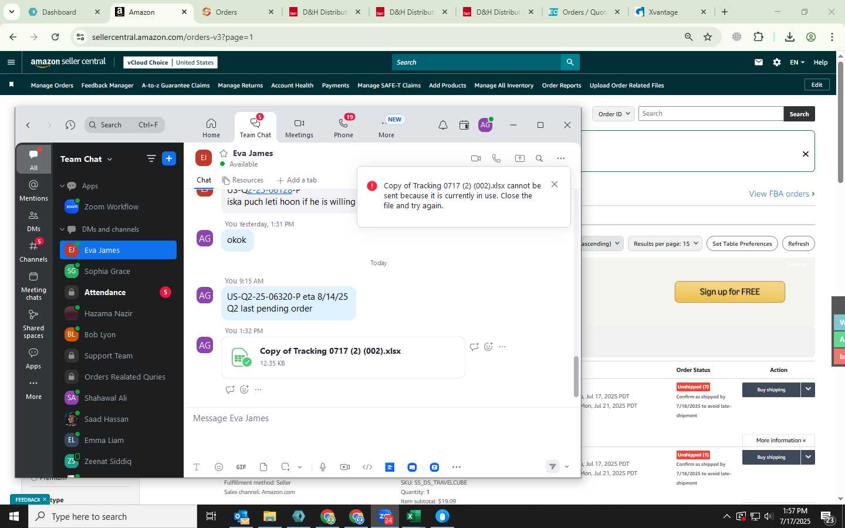Switch to Zoom Meetings tab

click(299, 127)
